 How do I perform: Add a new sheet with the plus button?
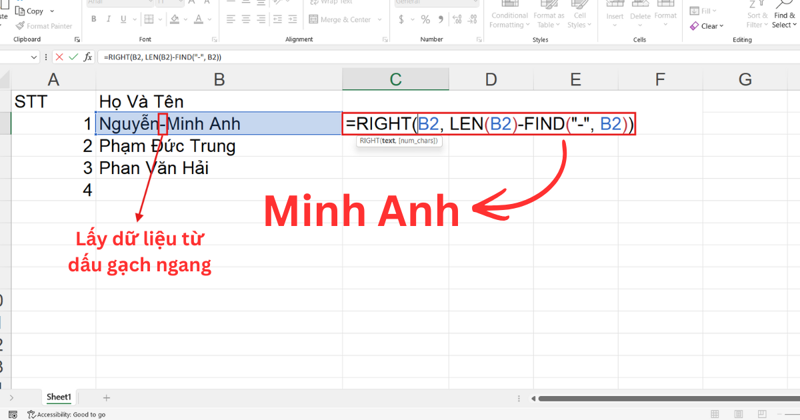click(105, 397)
